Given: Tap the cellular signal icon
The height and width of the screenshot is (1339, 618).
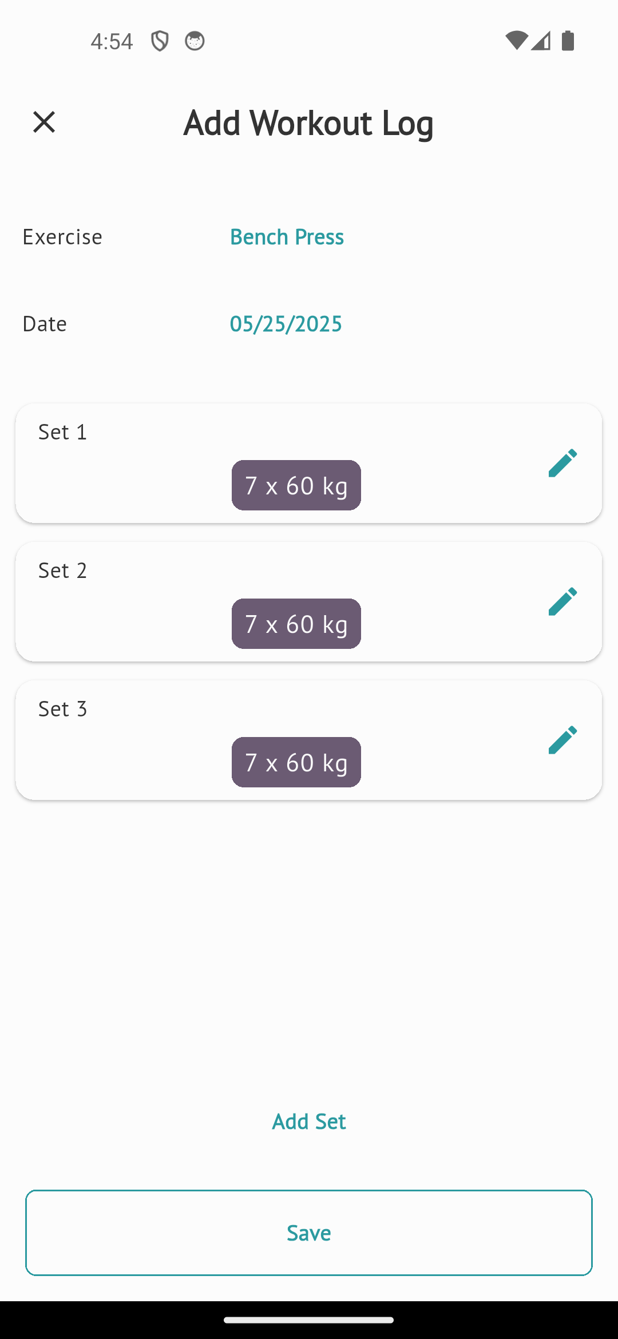Looking at the screenshot, I should [x=541, y=41].
